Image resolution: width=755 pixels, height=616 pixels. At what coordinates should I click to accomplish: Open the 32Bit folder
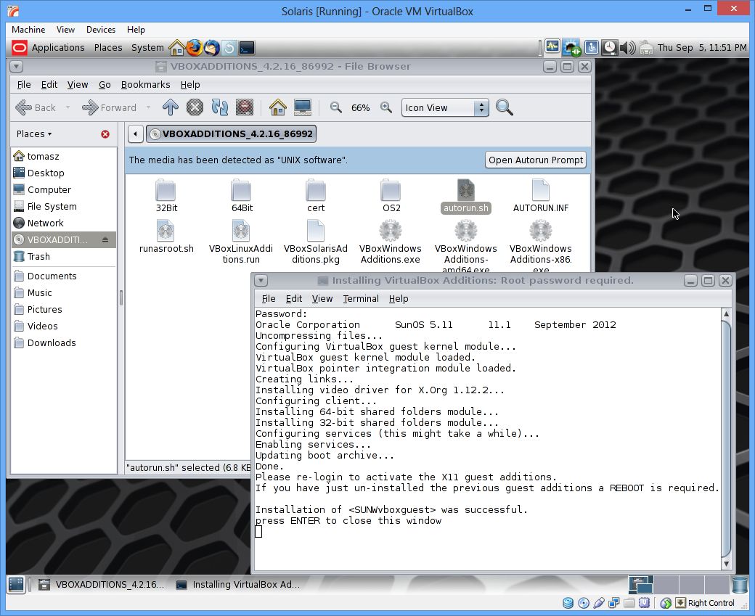click(x=166, y=196)
